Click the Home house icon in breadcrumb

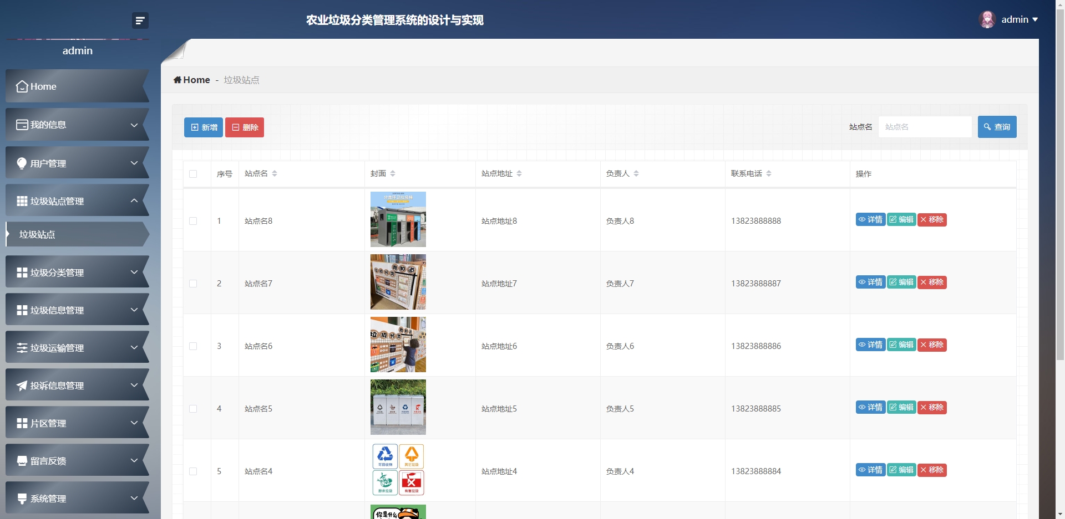point(177,80)
